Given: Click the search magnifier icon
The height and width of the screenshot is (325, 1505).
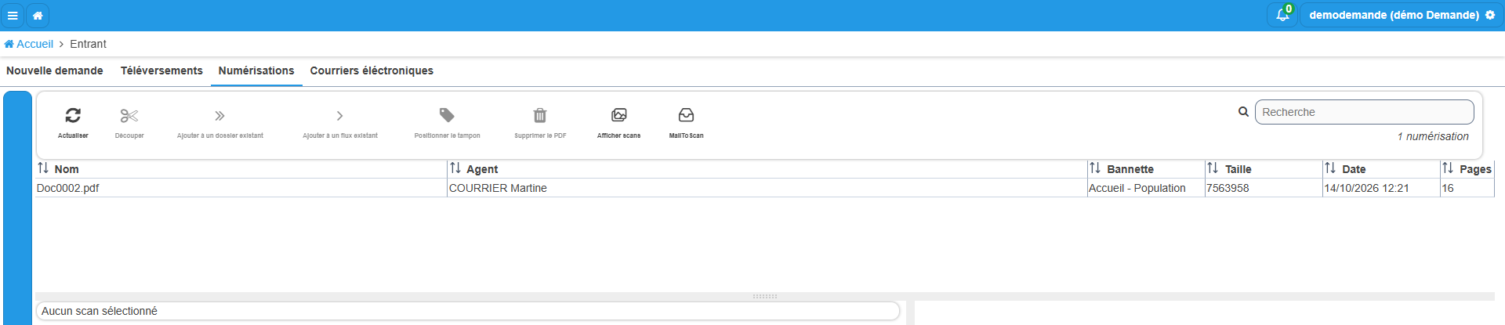Looking at the screenshot, I should tap(1243, 112).
